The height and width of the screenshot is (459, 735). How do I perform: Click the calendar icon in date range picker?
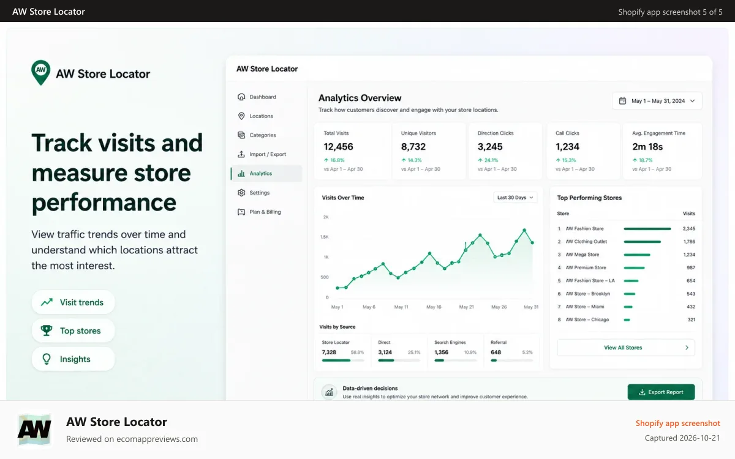[x=622, y=101]
